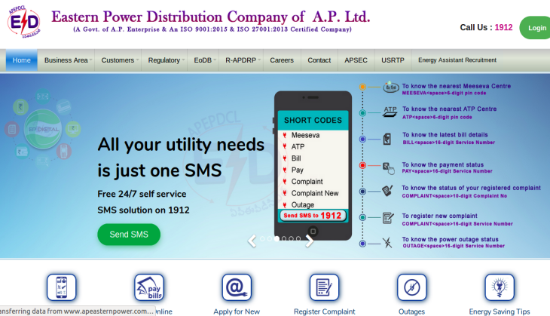Screen dimensions: 550x316
Task: Click "Outage" in the phone list
Action: click(x=303, y=204)
